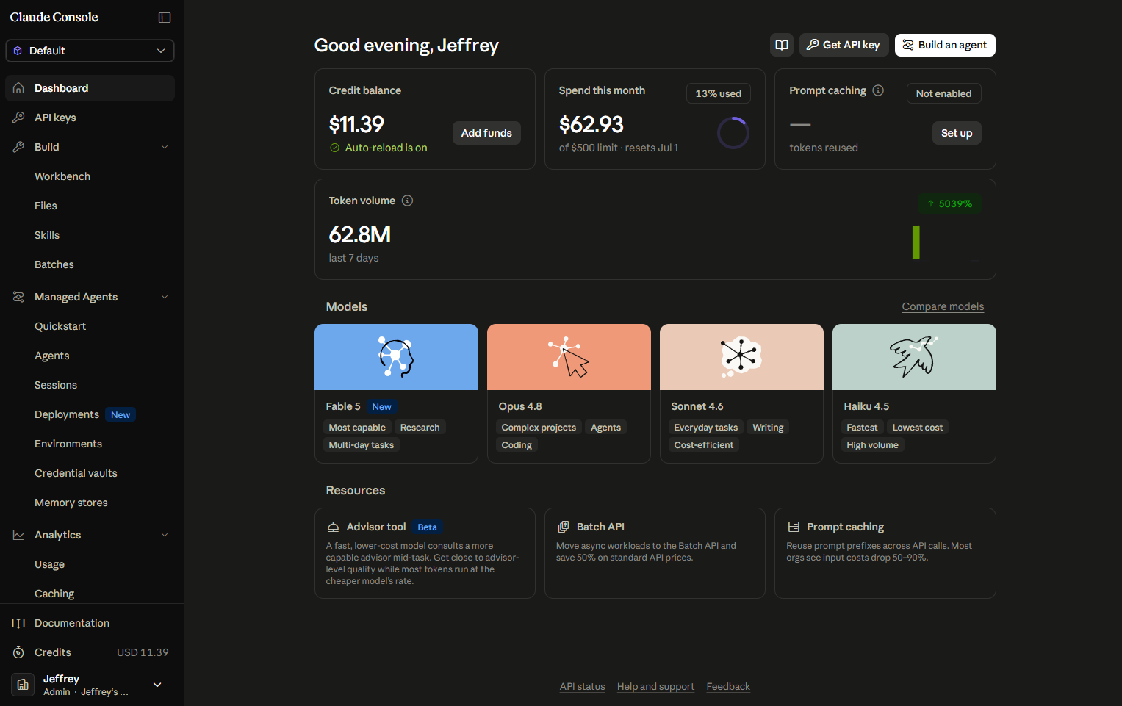Click the Managed Agents icon in sidebar
The height and width of the screenshot is (706, 1122).
pos(19,297)
